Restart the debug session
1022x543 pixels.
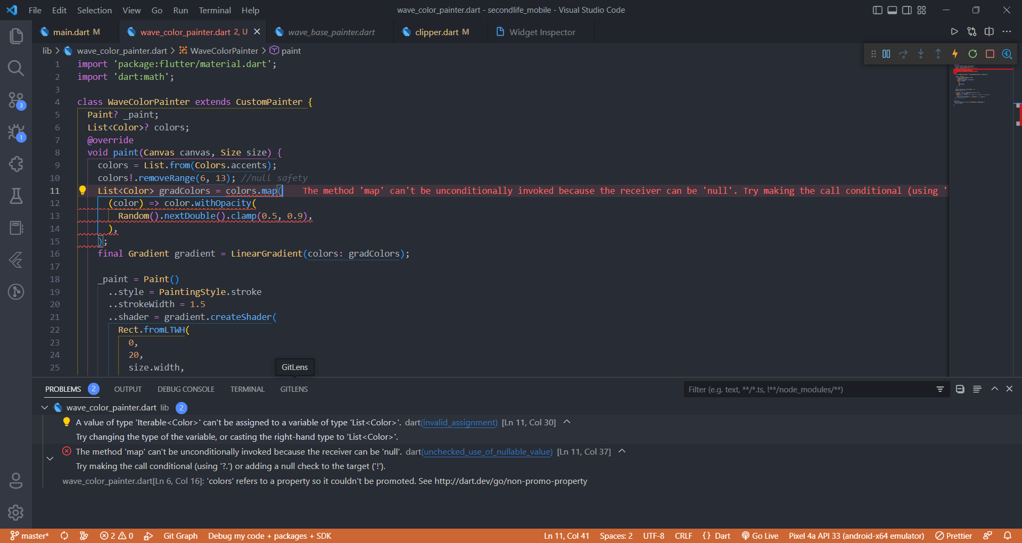pyautogui.click(x=972, y=54)
